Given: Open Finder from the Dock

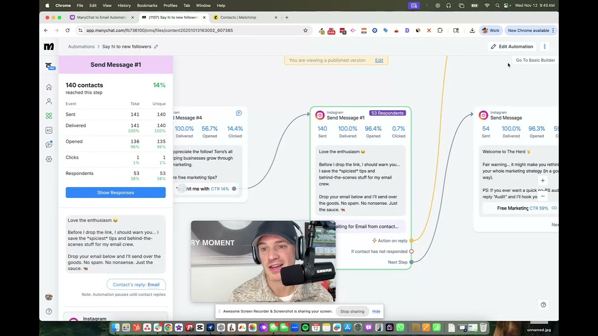Looking at the screenshot, I should [x=115, y=328].
